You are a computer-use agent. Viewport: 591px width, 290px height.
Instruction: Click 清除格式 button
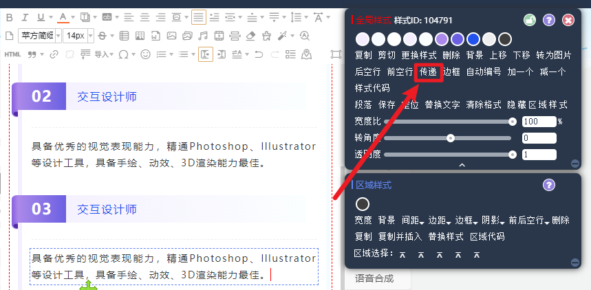click(484, 104)
